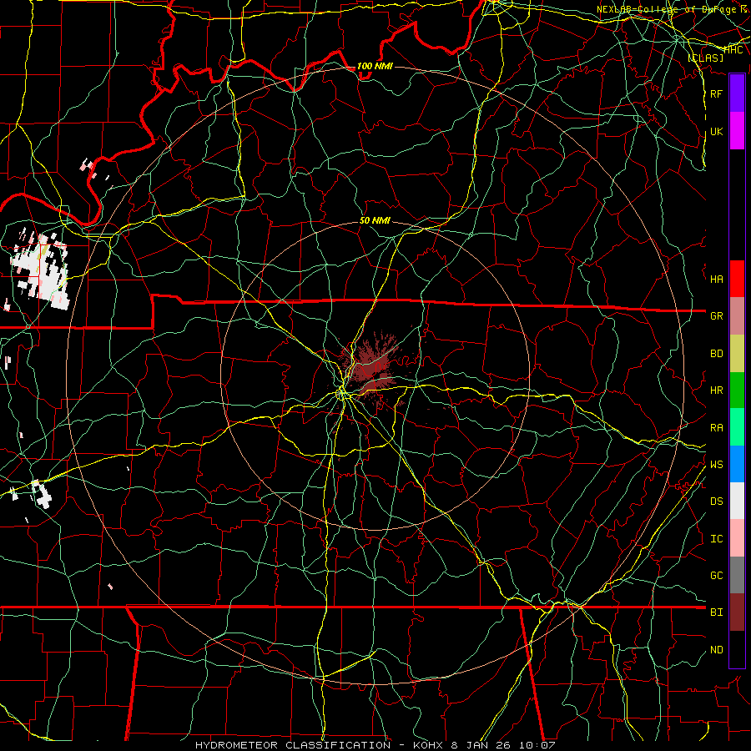
Task: Click the 50 NMI range ring label
Action: click(x=375, y=221)
